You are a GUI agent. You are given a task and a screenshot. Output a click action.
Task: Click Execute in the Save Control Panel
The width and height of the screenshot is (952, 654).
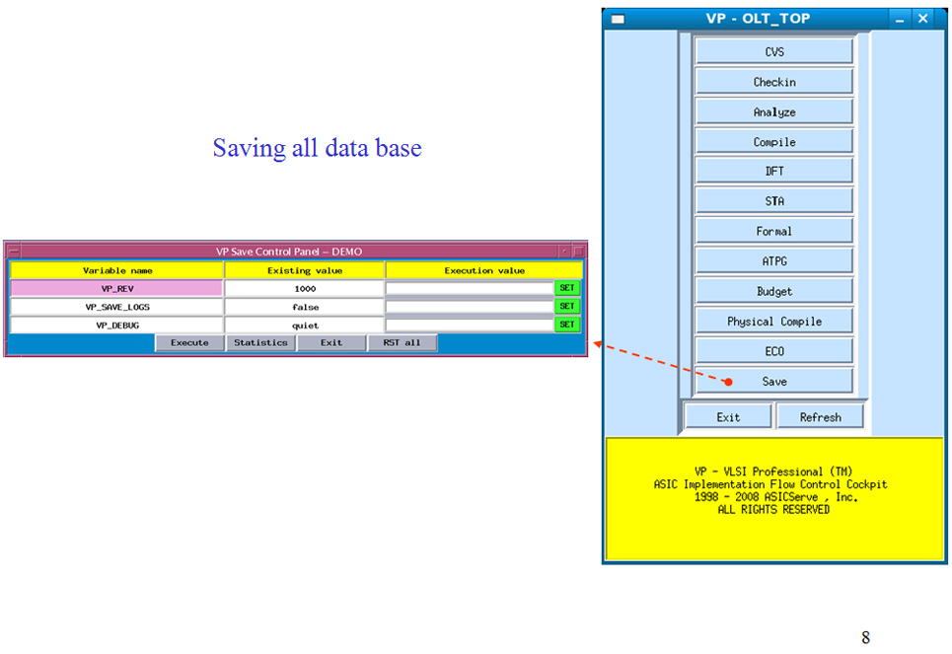(x=189, y=342)
